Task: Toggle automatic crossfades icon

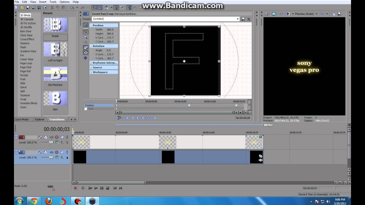Action: pyautogui.click(x=100, y=8)
